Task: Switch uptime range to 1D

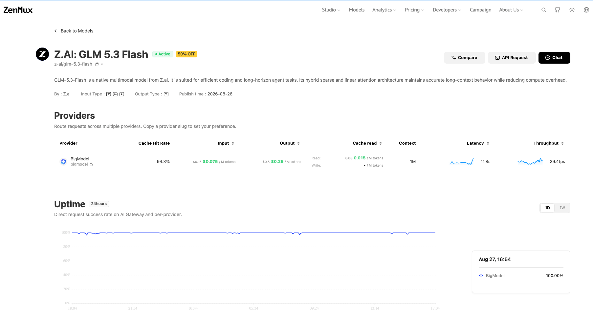Action: tap(547, 208)
